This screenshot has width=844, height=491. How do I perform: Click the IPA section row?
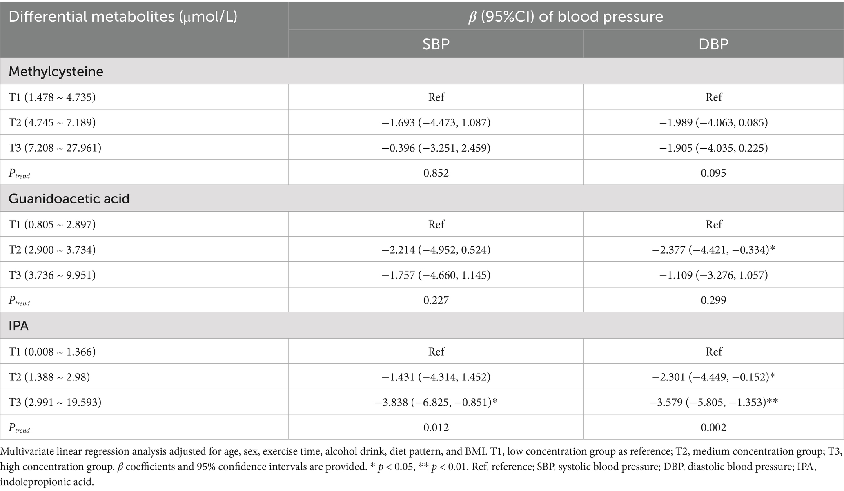[19, 326]
